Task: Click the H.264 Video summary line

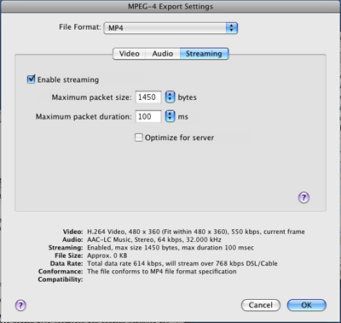Action: [x=196, y=232]
